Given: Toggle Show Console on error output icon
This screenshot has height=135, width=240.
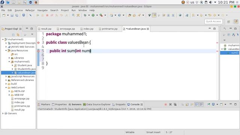Looking at the screenshot, I should tap(201, 104).
